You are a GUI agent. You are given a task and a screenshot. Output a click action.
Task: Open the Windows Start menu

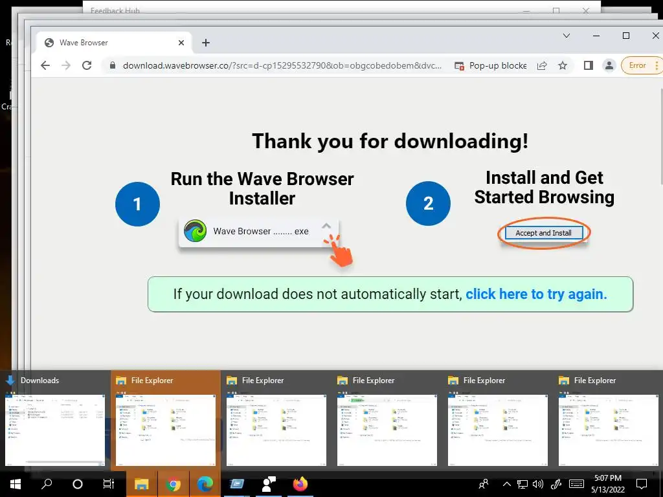coord(16,484)
